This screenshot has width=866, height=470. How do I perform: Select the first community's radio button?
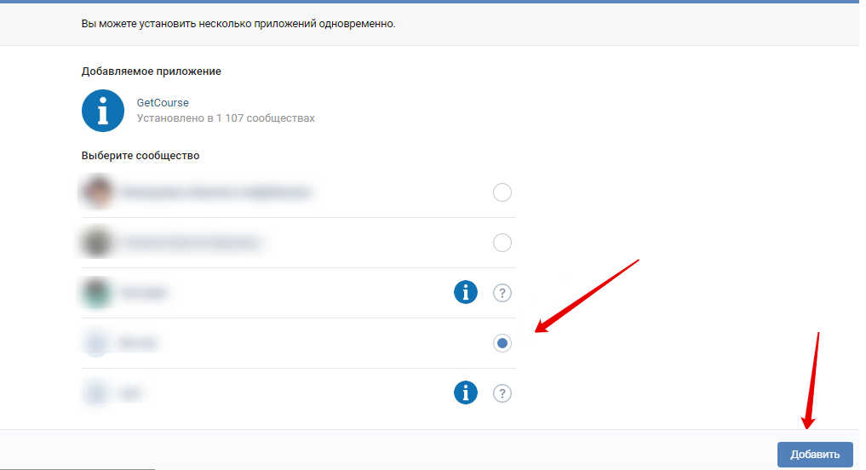[x=502, y=192]
